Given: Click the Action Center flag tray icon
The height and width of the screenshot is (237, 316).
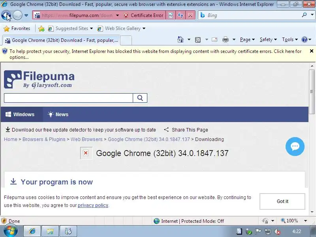Looking at the screenshot, I should (x=258, y=231).
